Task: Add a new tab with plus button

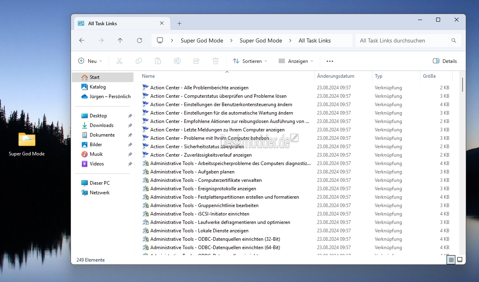Action: click(x=179, y=24)
